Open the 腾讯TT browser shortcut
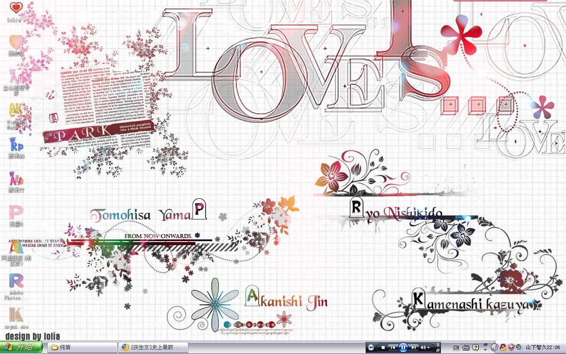 16,179
